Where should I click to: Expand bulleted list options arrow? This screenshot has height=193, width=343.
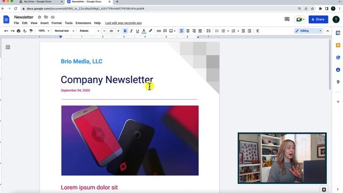pos(228,31)
